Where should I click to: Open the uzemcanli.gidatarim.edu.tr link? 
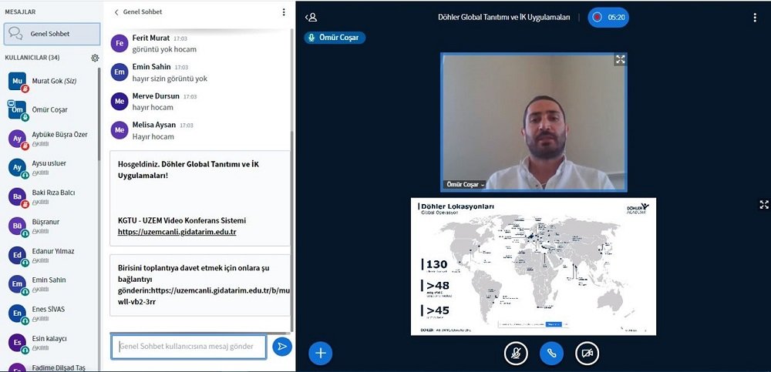pos(177,232)
